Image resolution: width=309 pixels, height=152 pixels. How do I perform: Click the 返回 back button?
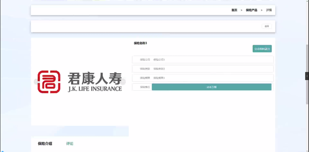tap(266, 26)
